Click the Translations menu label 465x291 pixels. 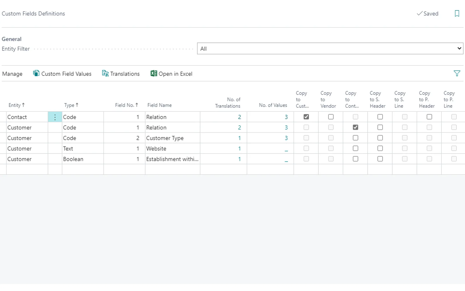click(x=125, y=74)
